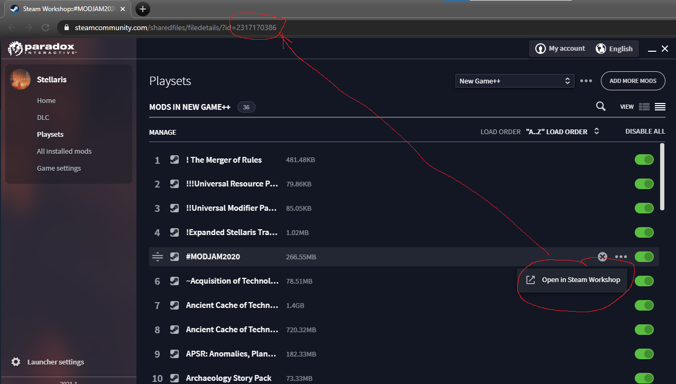Switch to the compact list view icon
Image resolution: width=676 pixels, height=384 pixels.
tap(660, 107)
